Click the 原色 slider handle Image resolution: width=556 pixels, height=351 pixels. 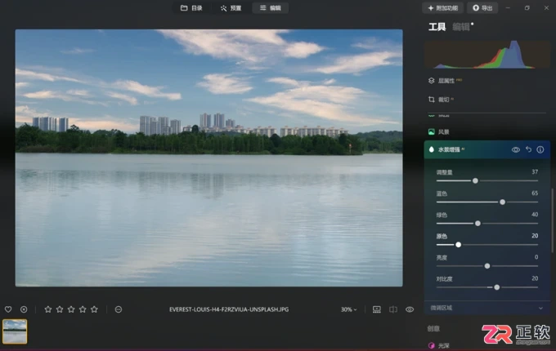[458, 245]
